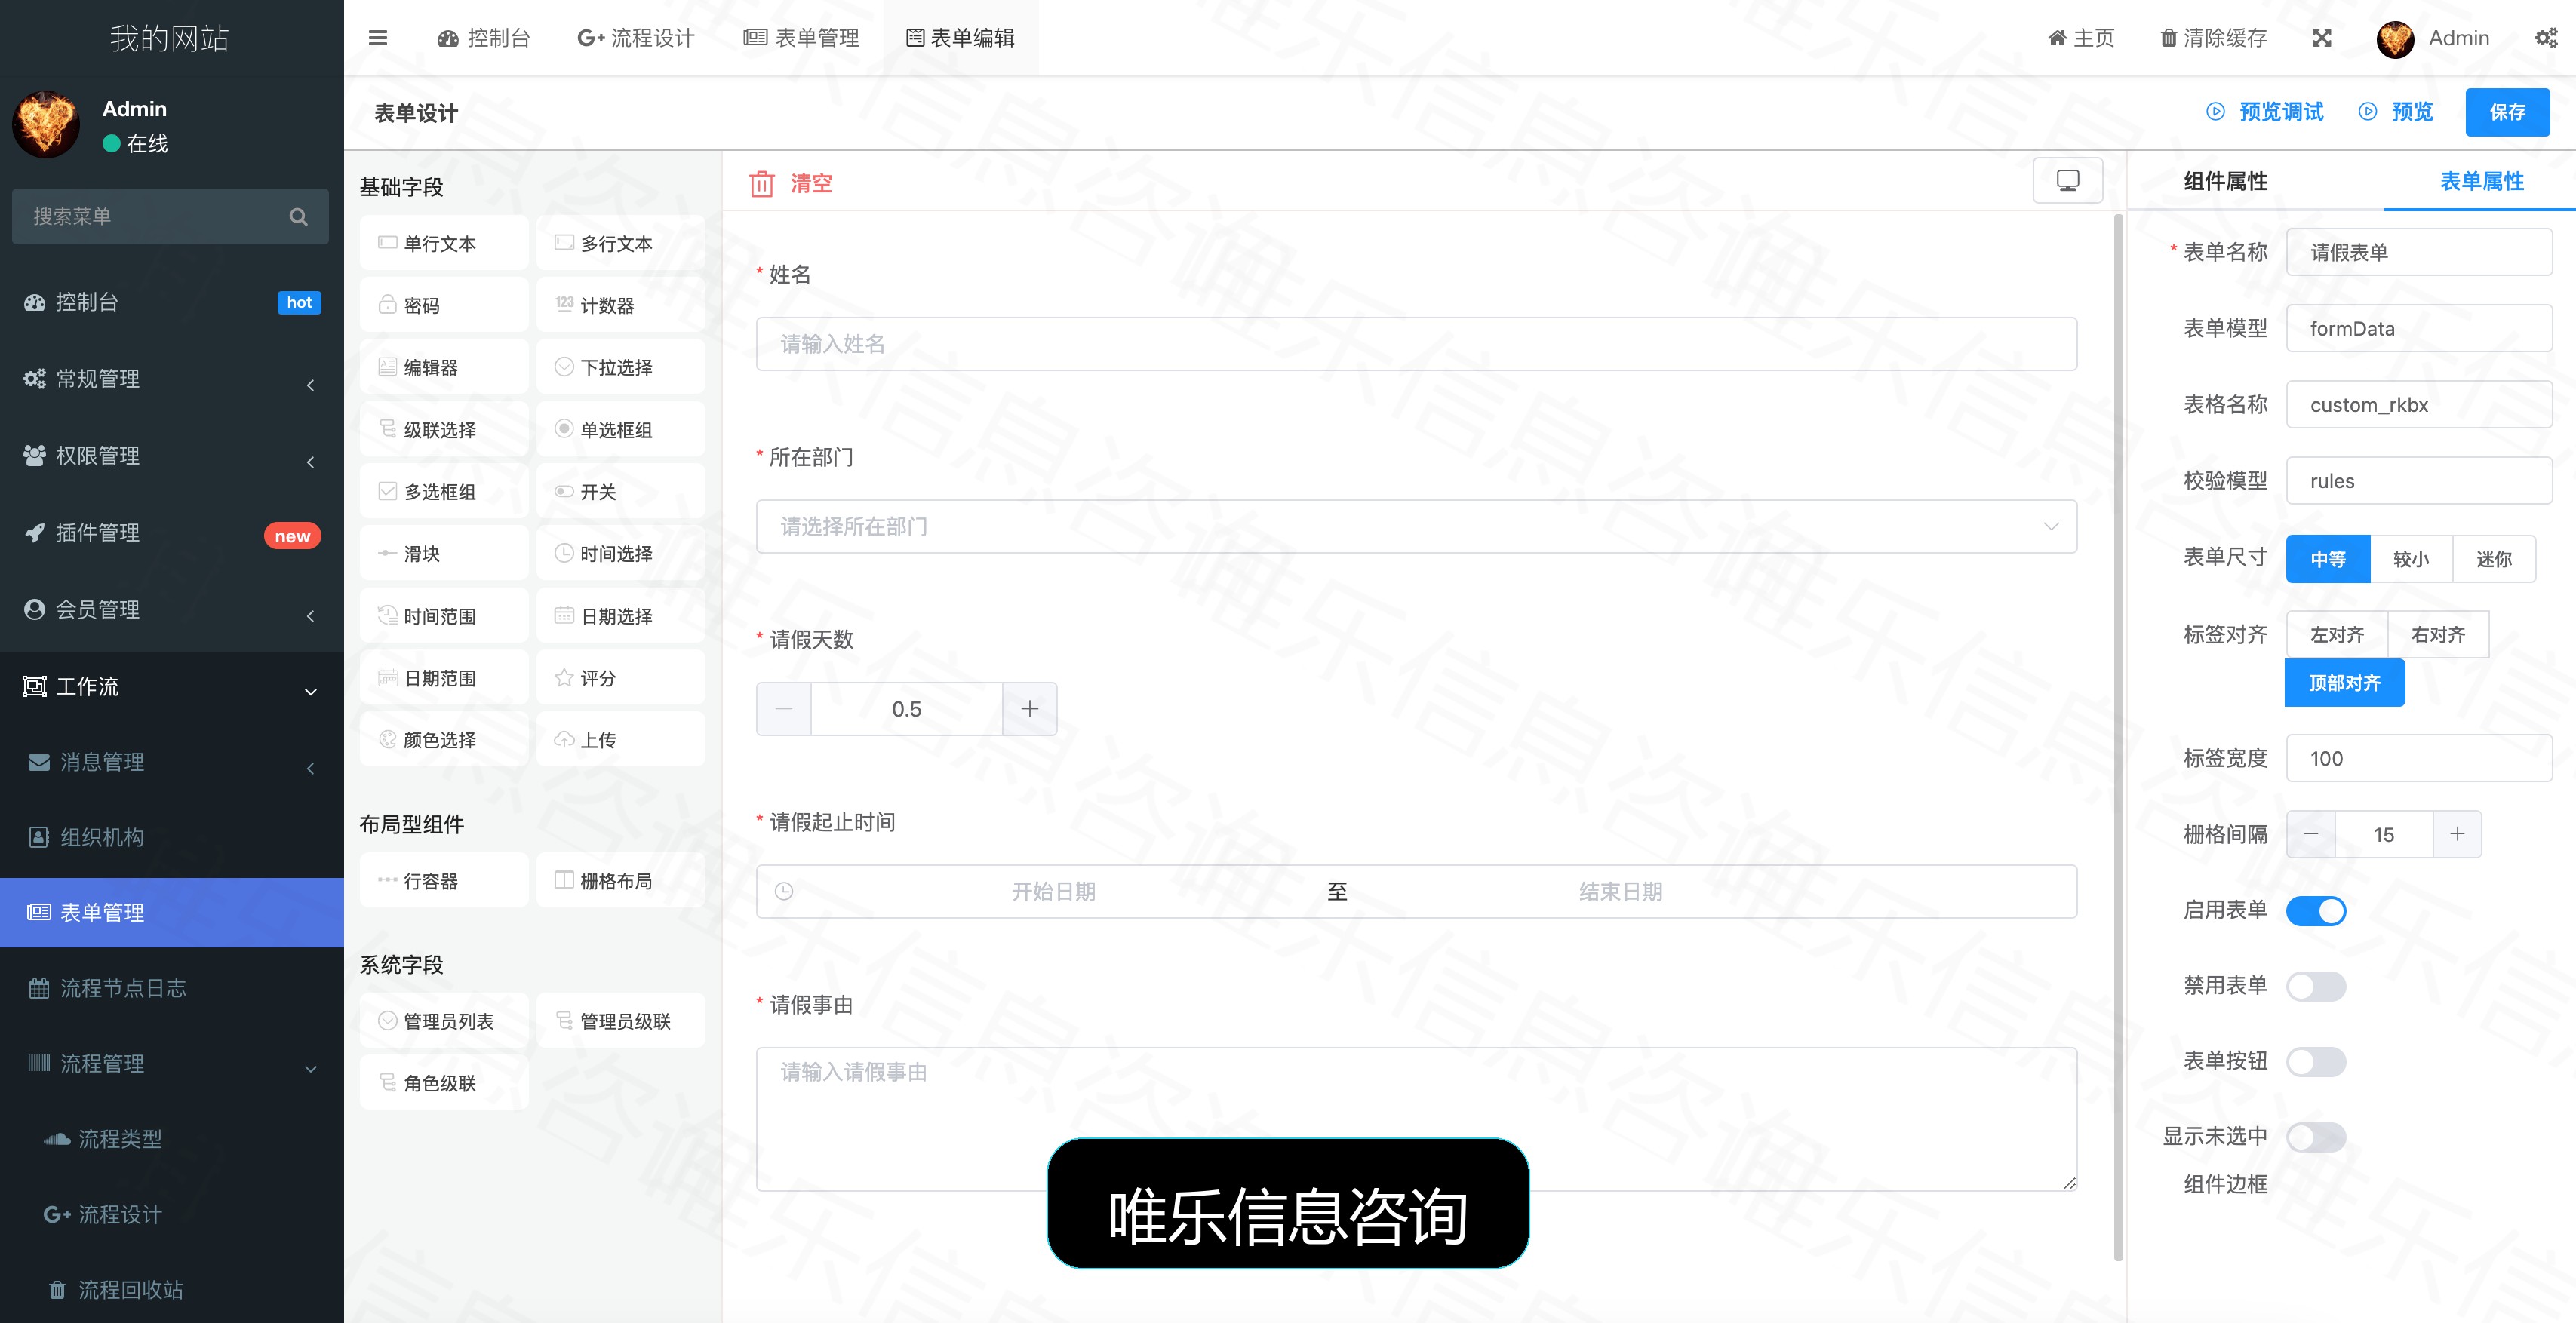Open the 请选择所在部门 dropdown

[1416, 527]
